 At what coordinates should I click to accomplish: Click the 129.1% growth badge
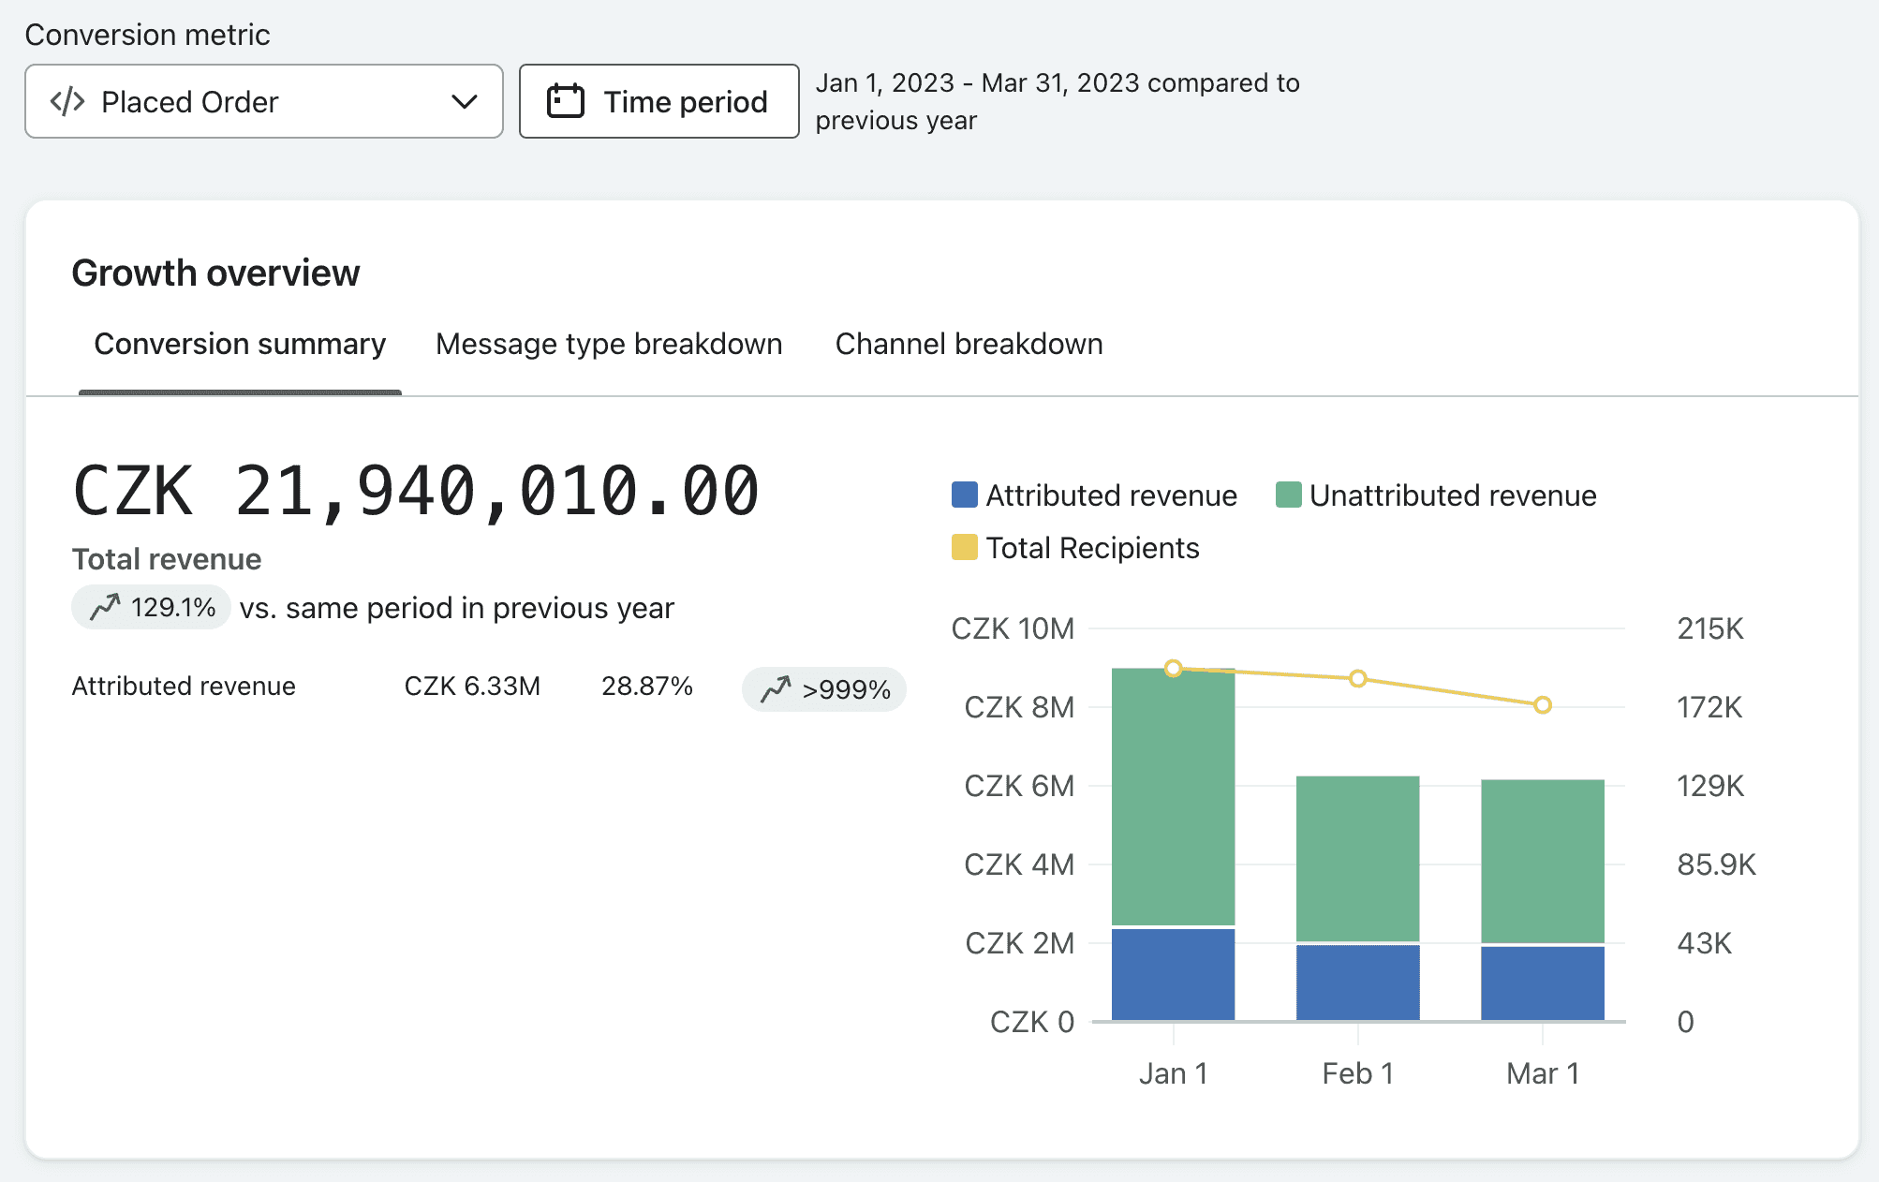151,607
